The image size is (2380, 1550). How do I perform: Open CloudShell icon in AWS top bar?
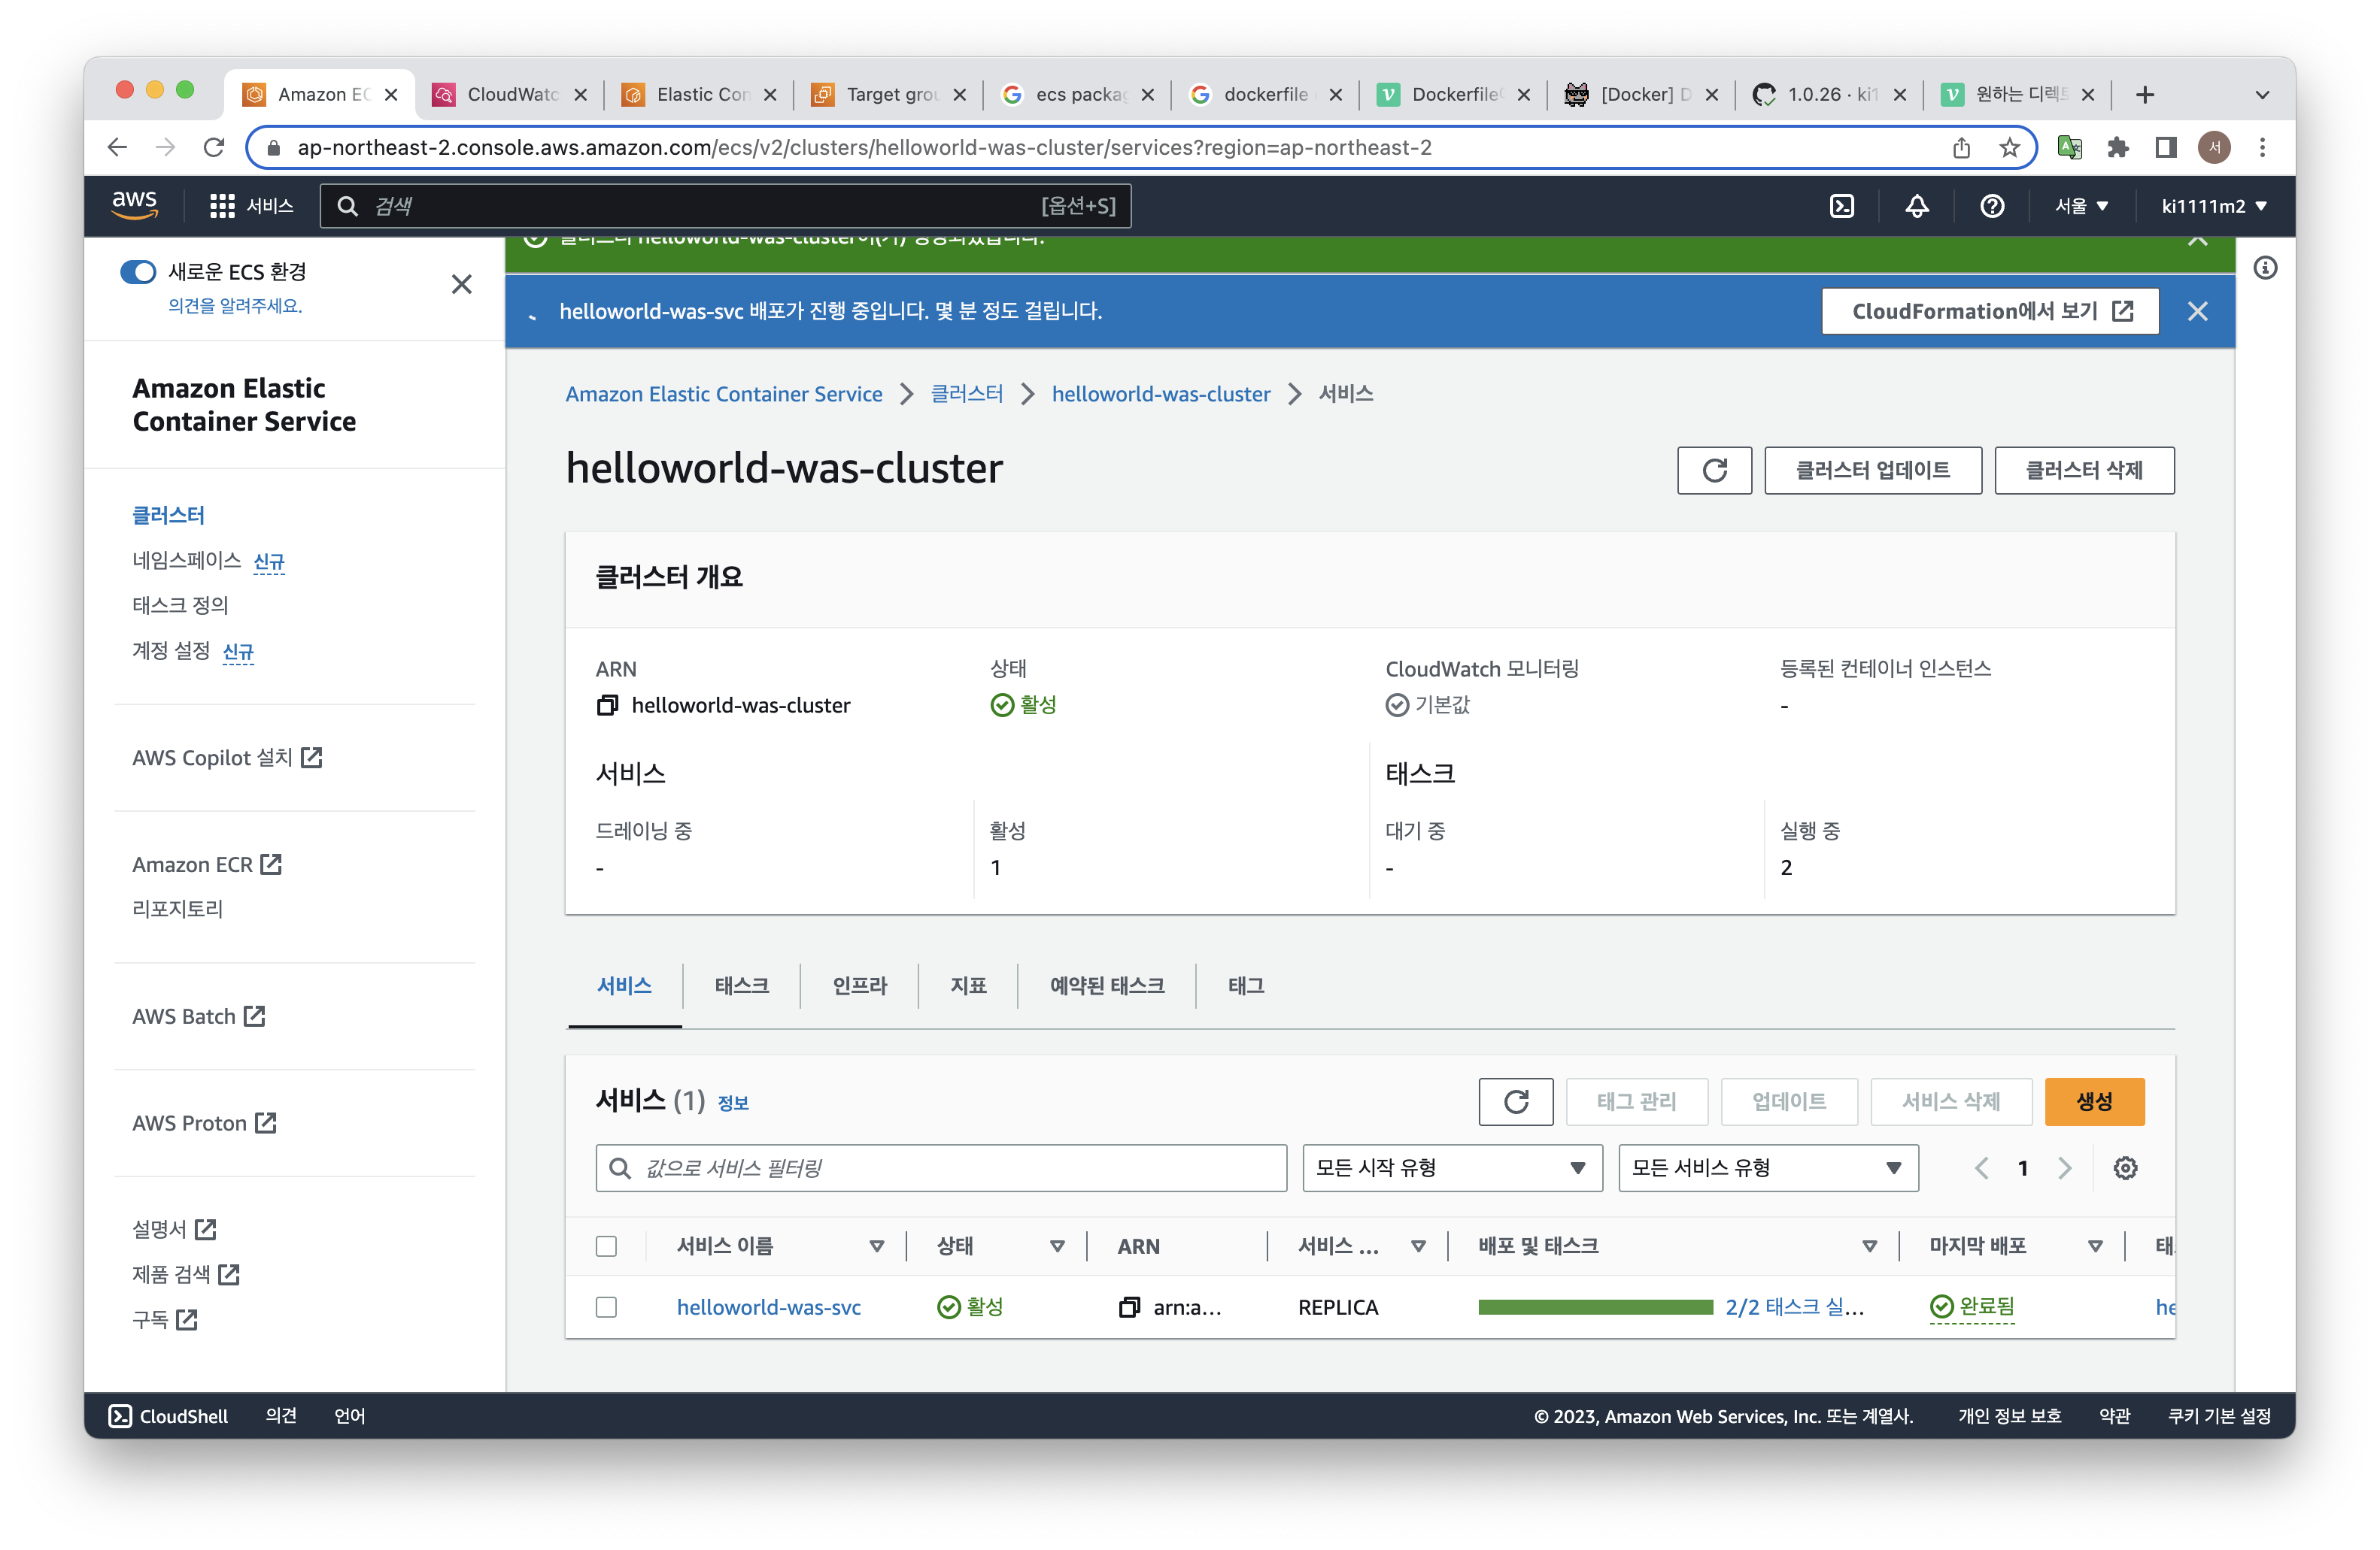click(x=1841, y=206)
